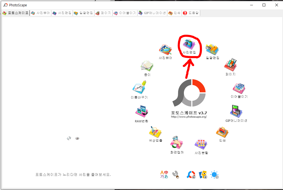Start the 화면캡처 screen capture icon
The width and height of the screenshot is (283, 190).
coord(177,142)
